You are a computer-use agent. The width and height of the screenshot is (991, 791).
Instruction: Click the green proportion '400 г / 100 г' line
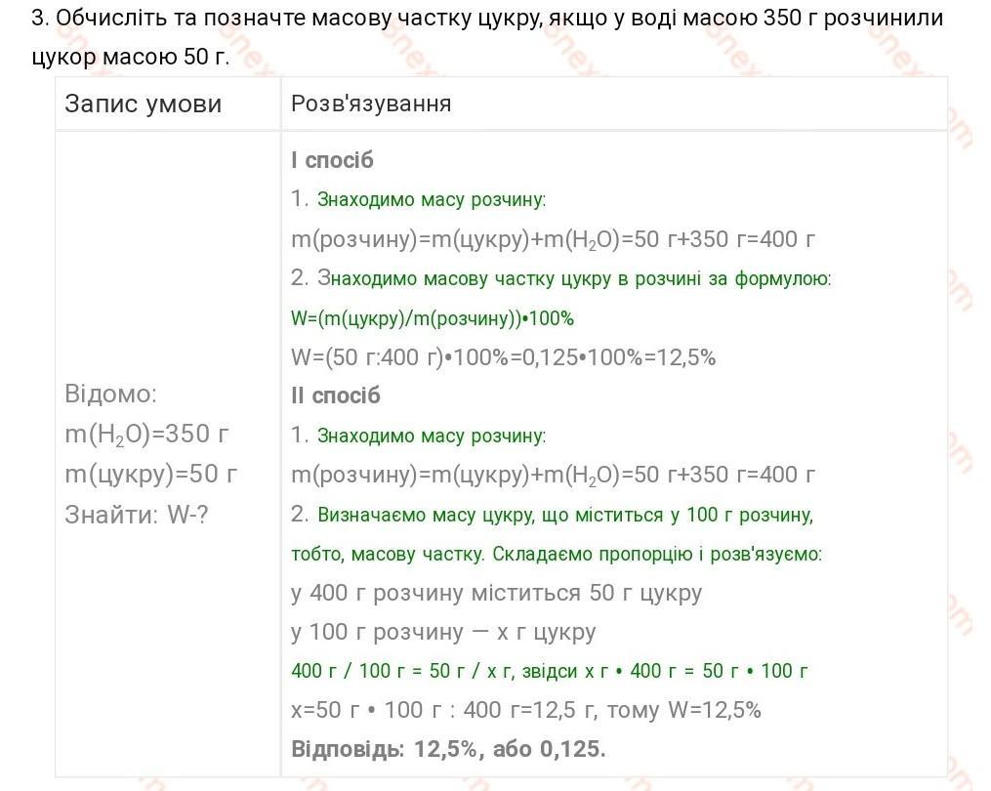pyautogui.click(x=550, y=671)
